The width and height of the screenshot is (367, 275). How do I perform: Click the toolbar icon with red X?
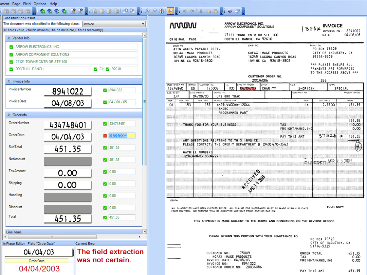pos(237,11)
